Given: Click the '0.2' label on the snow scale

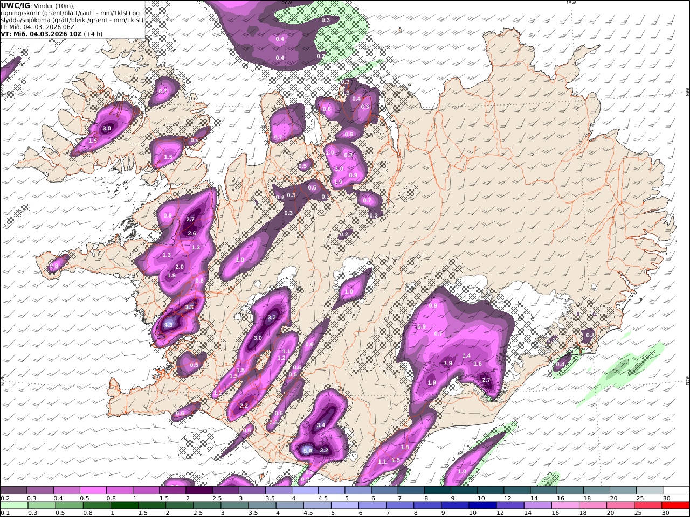Looking at the screenshot, I should 5,498.
